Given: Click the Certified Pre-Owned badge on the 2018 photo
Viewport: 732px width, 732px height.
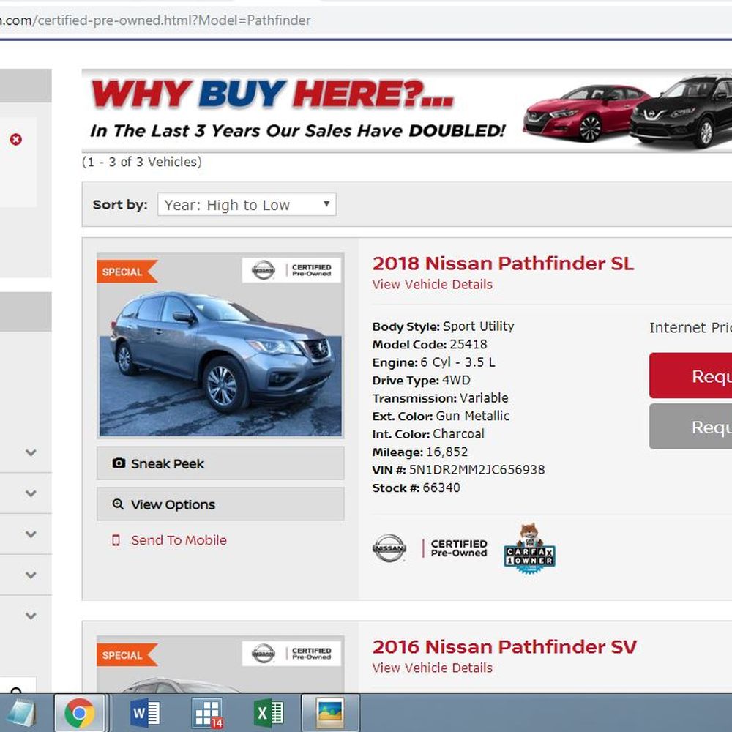Looking at the screenshot, I should click(x=291, y=270).
